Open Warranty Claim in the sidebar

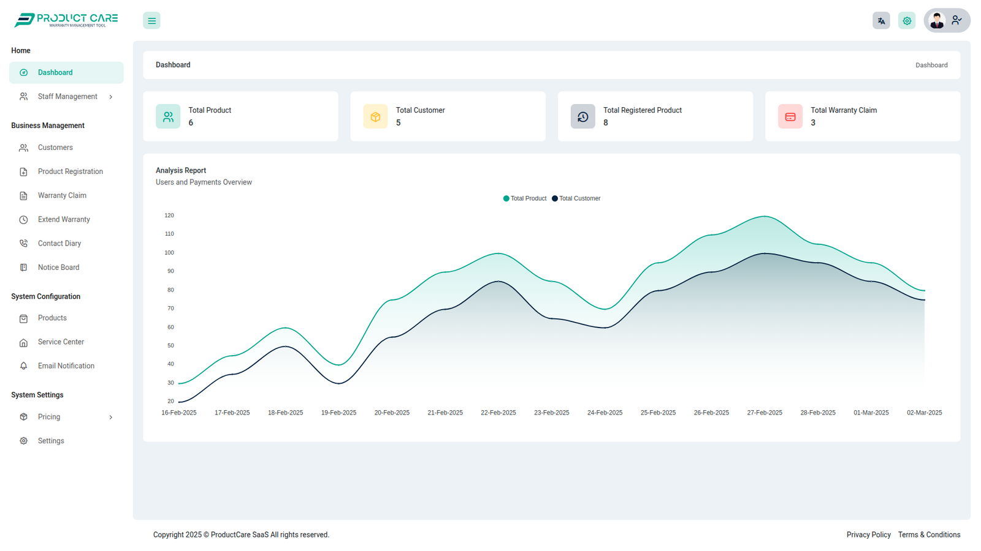coord(62,195)
